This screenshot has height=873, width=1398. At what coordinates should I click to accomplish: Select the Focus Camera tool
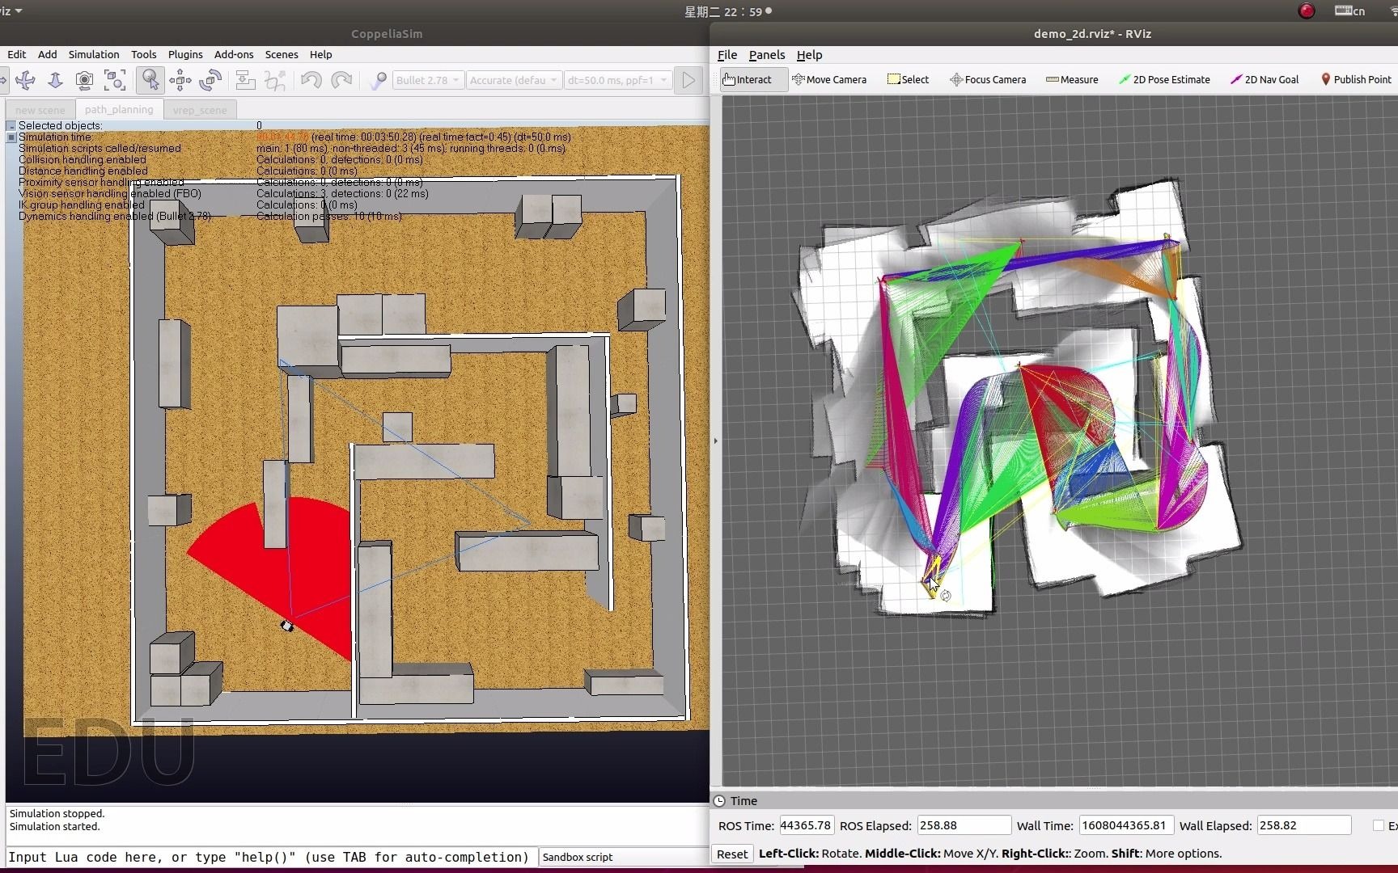tap(987, 79)
